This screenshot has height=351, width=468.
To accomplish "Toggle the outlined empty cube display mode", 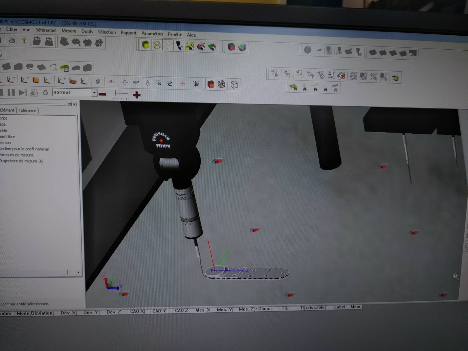I will (234, 85).
